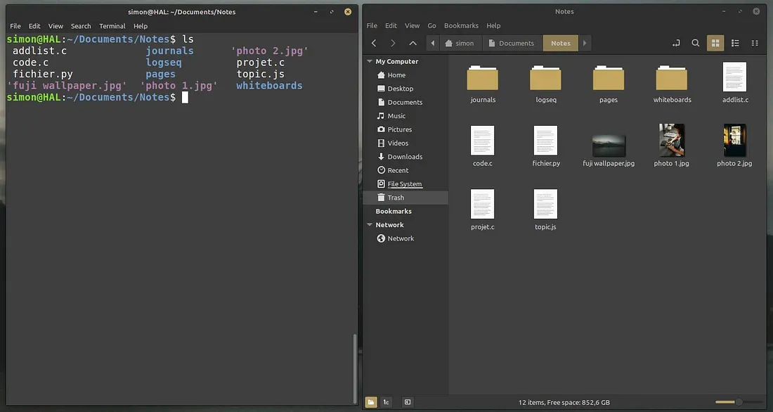Open Recent in the sidebar

tap(405, 170)
